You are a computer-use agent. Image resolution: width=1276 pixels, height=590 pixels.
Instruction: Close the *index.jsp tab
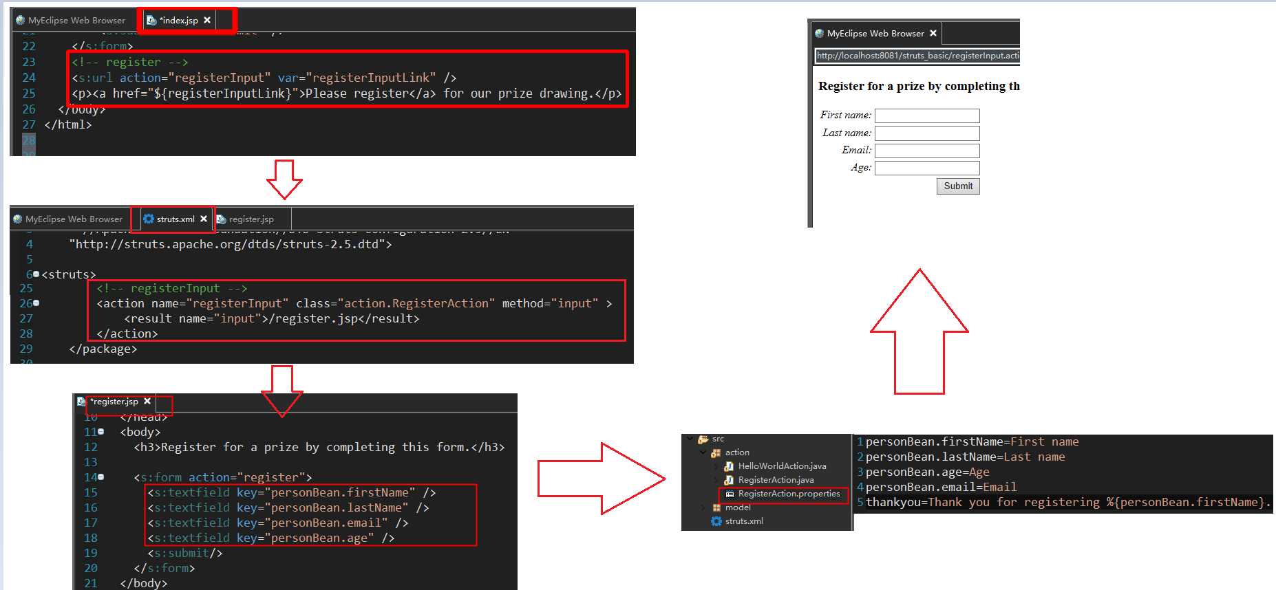pyautogui.click(x=207, y=21)
